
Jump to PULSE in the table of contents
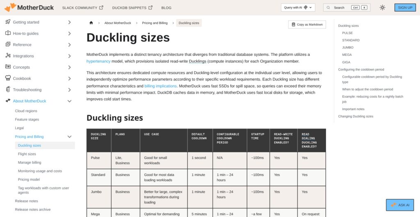tap(347, 33)
